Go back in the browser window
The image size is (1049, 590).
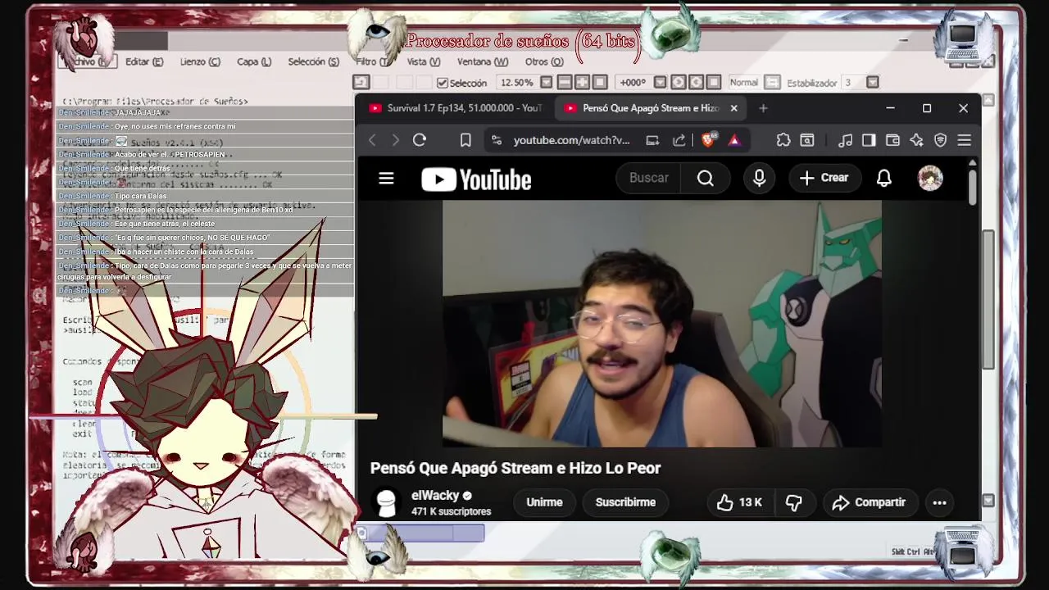click(x=373, y=140)
